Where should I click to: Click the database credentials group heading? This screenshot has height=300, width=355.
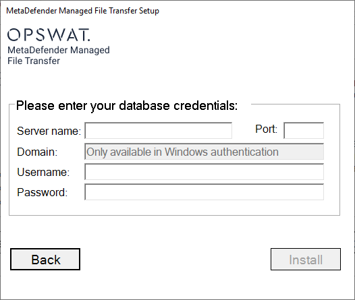click(127, 106)
